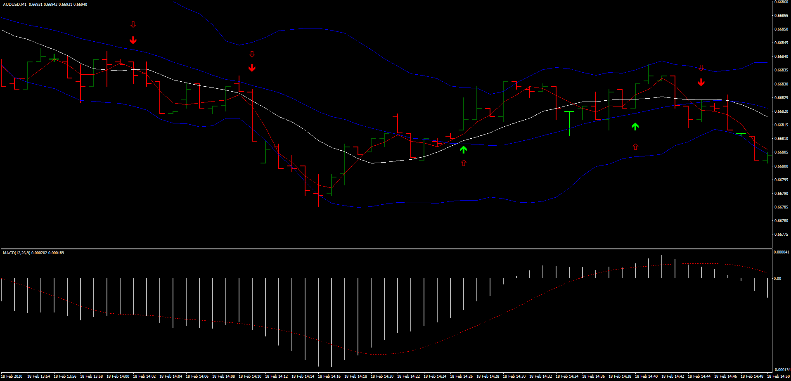
Task: Click hollow down arrow above second sell arrow
Action: coord(252,54)
